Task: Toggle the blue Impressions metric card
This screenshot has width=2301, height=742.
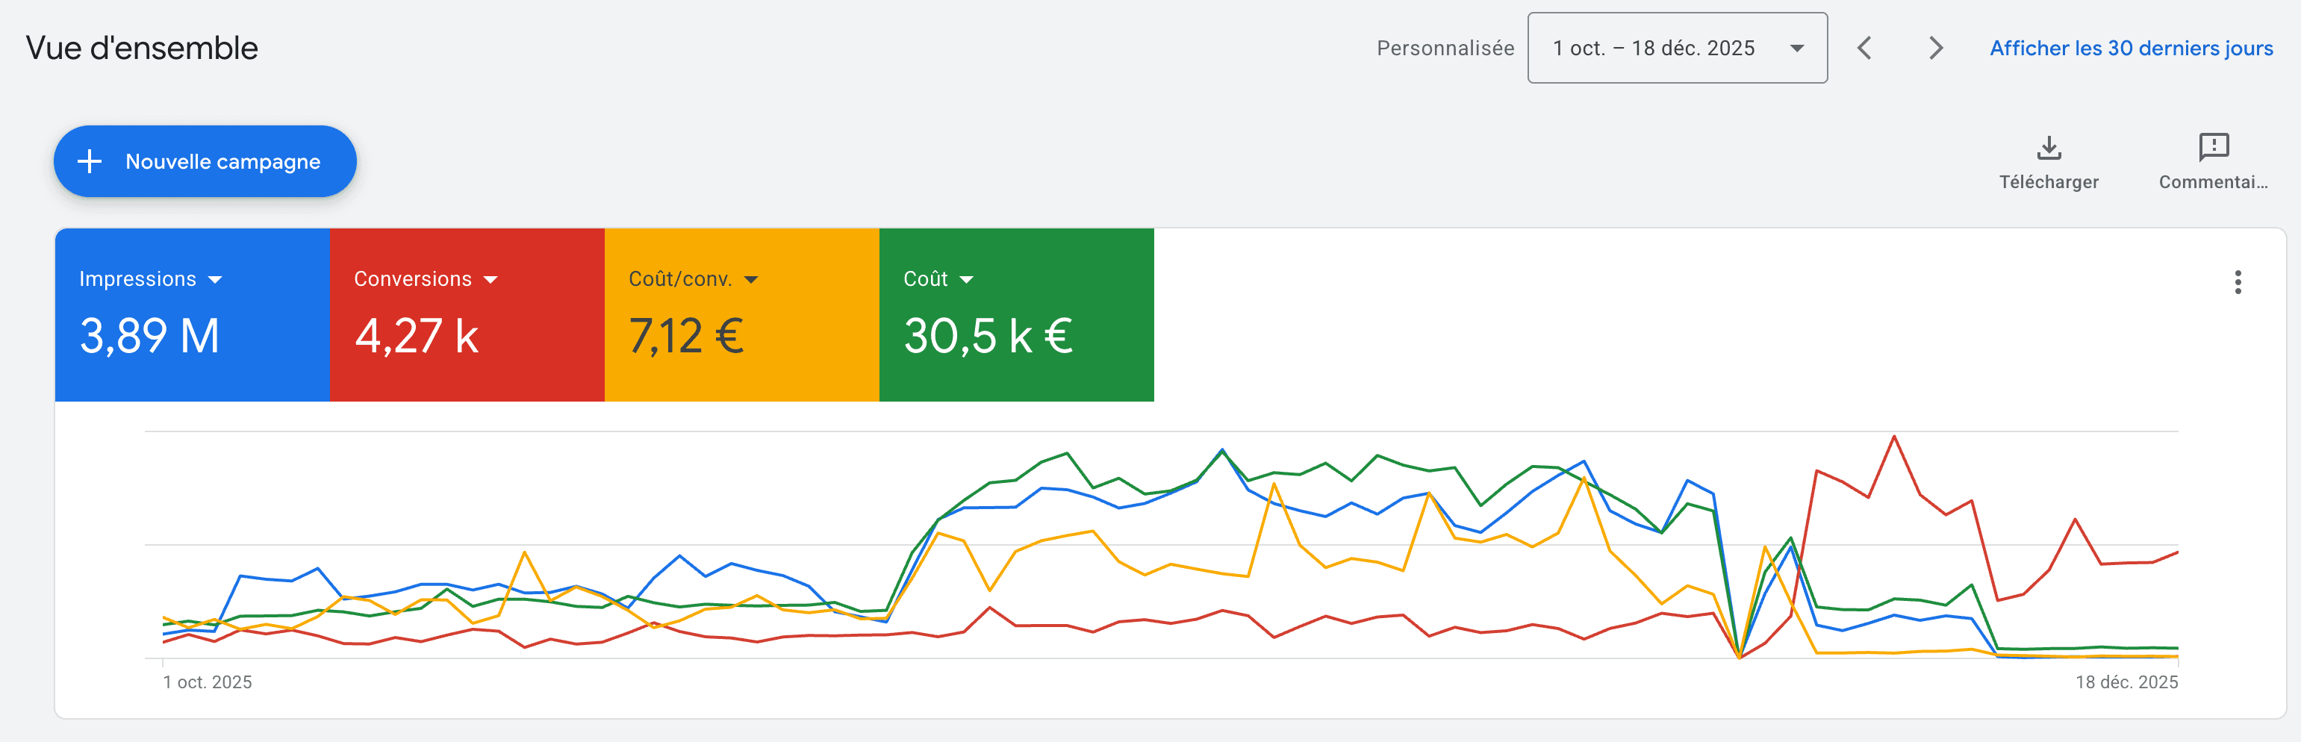Action: pyautogui.click(x=193, y=314)
